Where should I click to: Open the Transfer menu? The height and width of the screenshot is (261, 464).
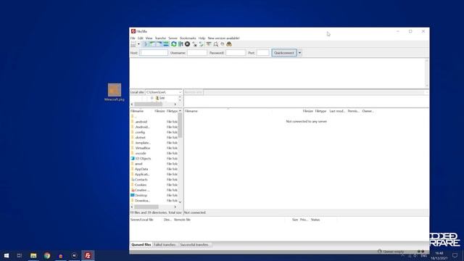(160, 38)
